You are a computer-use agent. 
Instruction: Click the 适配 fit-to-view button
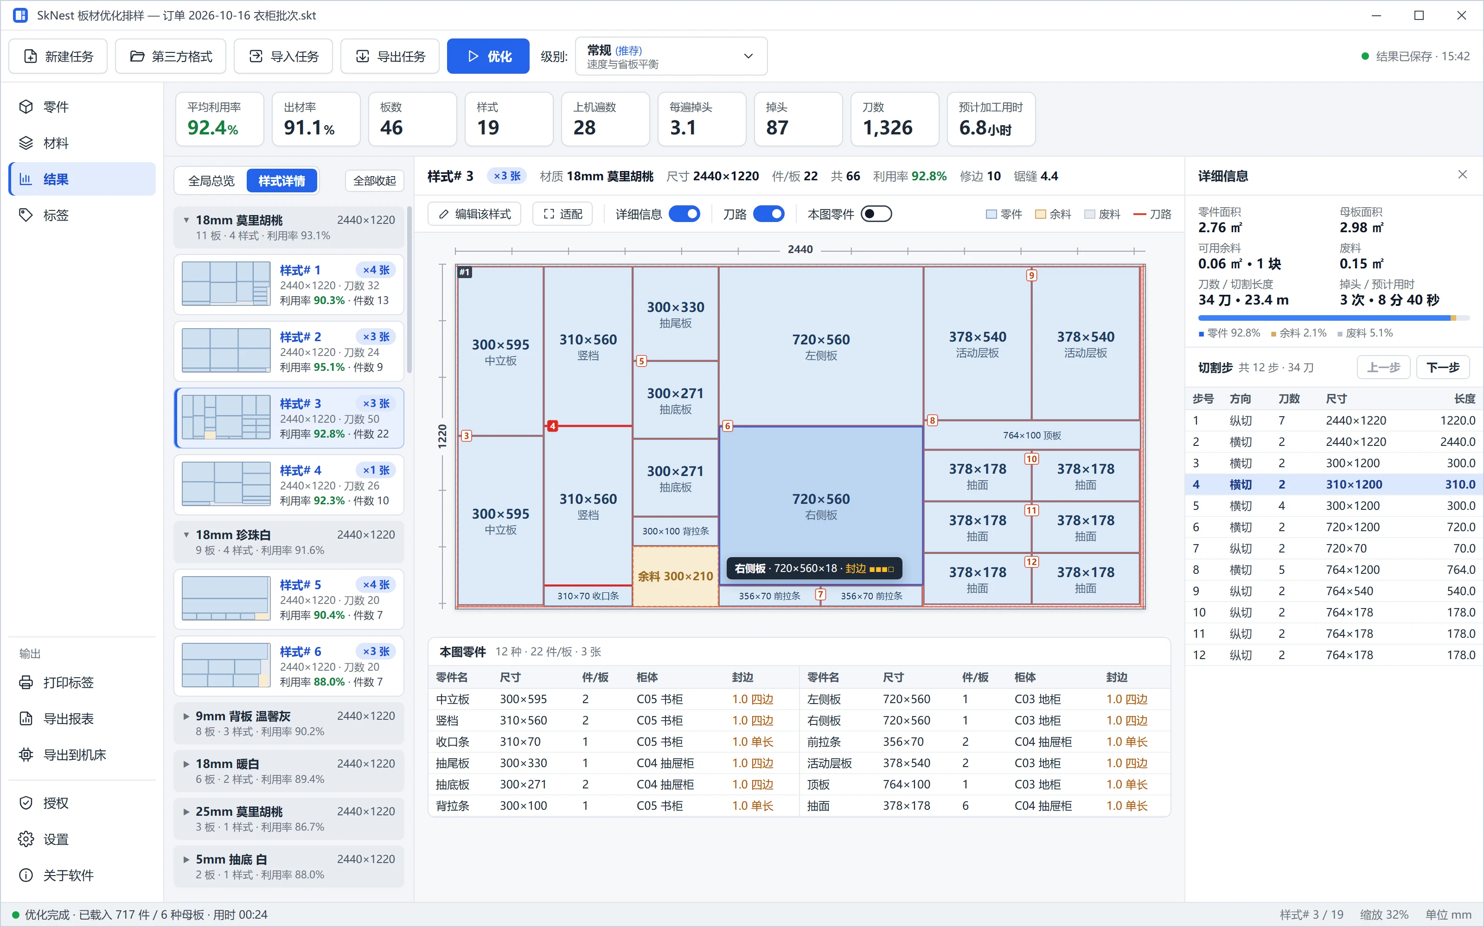pyautogui.click(x=563, y=214)
